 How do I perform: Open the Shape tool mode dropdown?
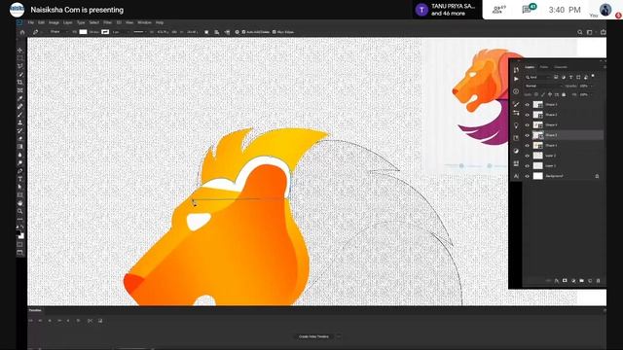tap(58, 32)
